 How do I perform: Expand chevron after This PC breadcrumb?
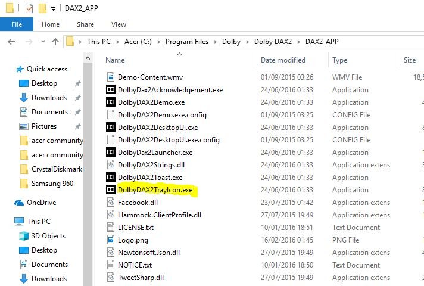coord(117,42)
